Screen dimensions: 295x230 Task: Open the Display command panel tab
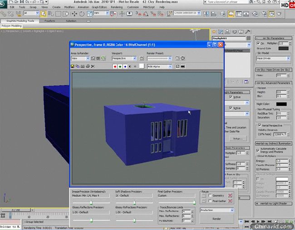241,32
